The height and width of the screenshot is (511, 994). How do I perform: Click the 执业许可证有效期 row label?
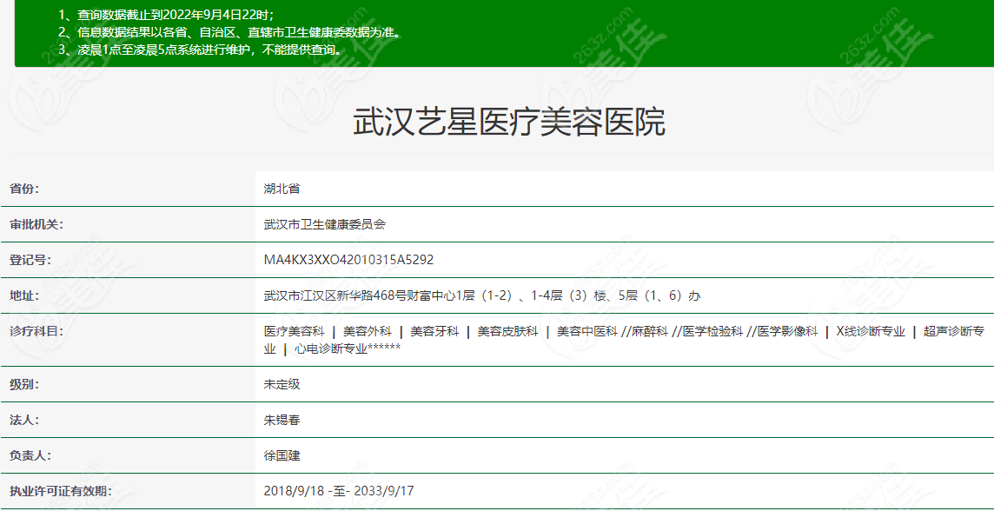tap(60, 491)
